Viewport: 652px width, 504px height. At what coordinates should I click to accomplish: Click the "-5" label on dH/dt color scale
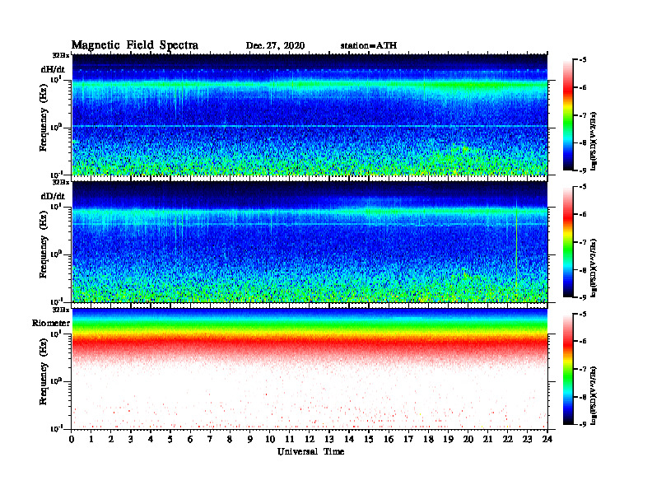pos(583,60)
